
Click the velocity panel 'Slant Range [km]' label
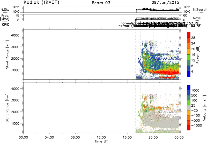point(7,108)
